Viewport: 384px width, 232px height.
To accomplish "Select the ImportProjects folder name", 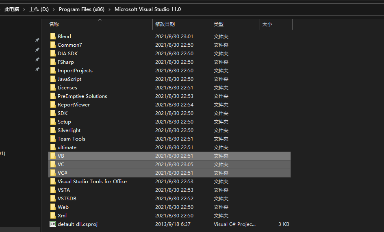I will click(75, 71).
